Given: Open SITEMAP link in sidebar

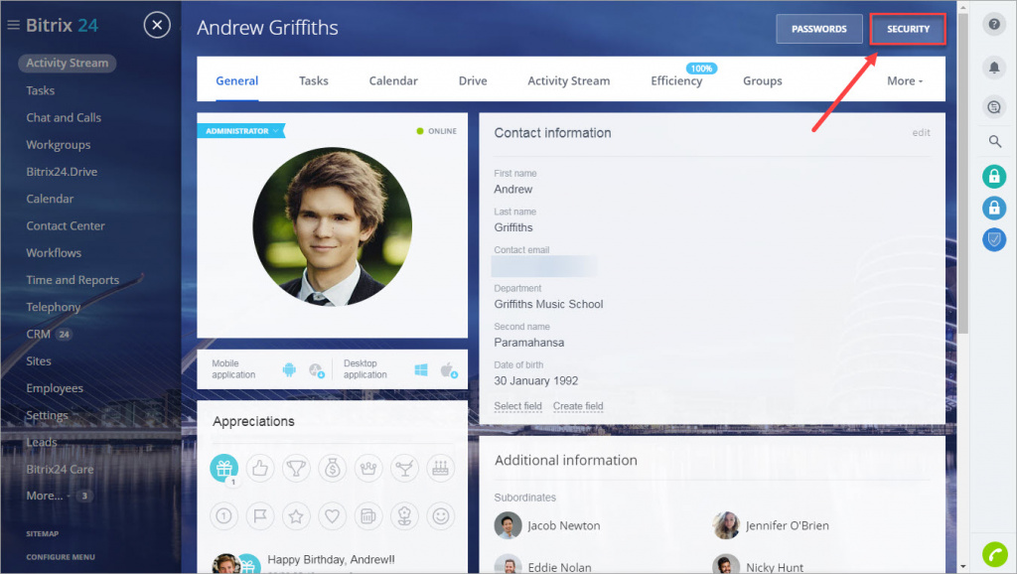Looking at the screenshot, I should 42,534.
